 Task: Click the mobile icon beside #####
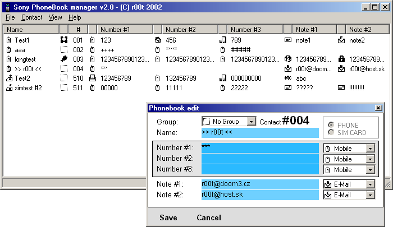click(222, 49)
